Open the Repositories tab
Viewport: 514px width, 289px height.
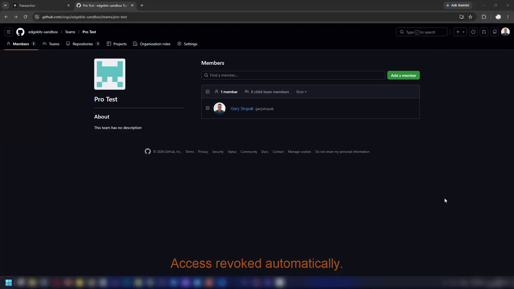coord(83,44)
